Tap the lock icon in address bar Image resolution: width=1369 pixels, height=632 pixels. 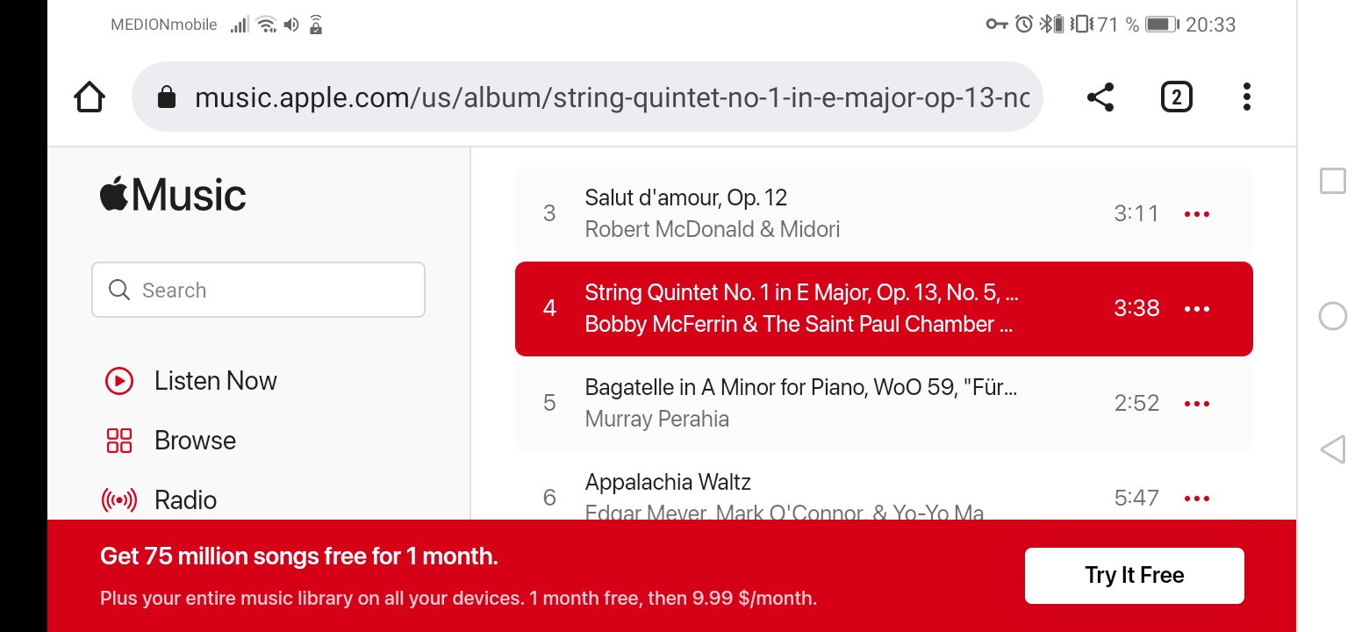[x=167, y=97]
